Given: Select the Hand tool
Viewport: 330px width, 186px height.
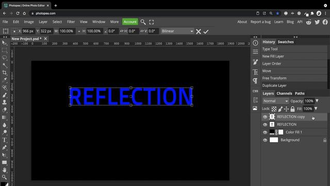Looking at the screenshot, I should (5, 170).
